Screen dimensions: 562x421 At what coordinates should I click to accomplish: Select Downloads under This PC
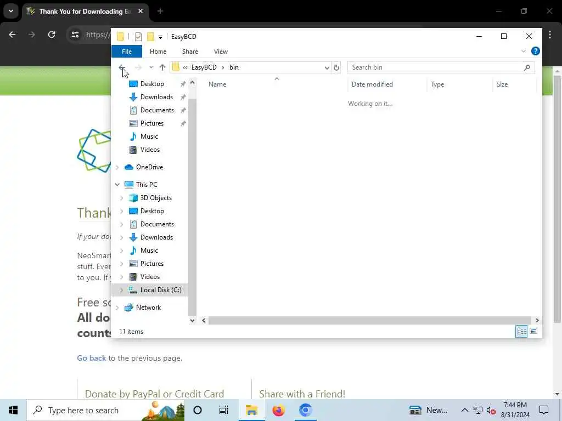[156, 237]
